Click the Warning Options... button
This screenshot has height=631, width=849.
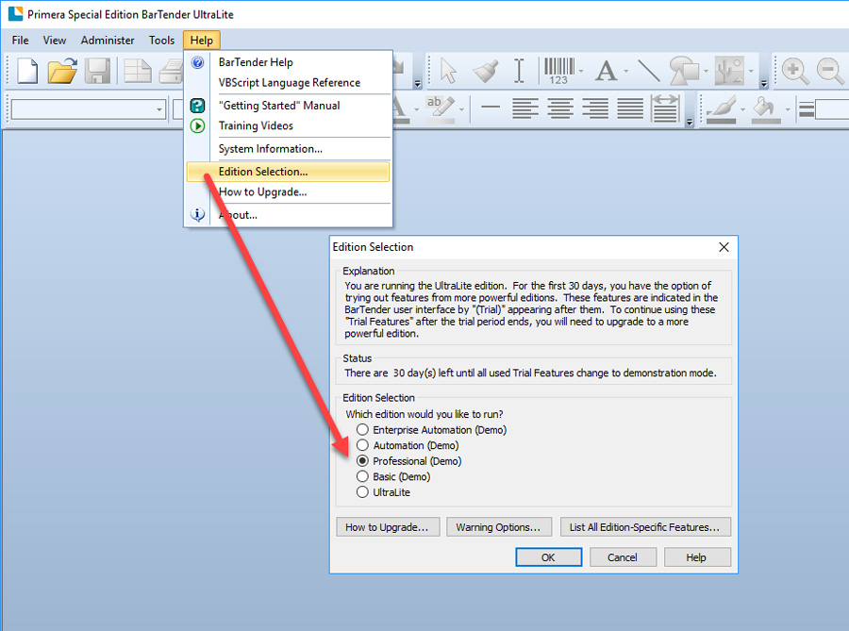point(499,527)
